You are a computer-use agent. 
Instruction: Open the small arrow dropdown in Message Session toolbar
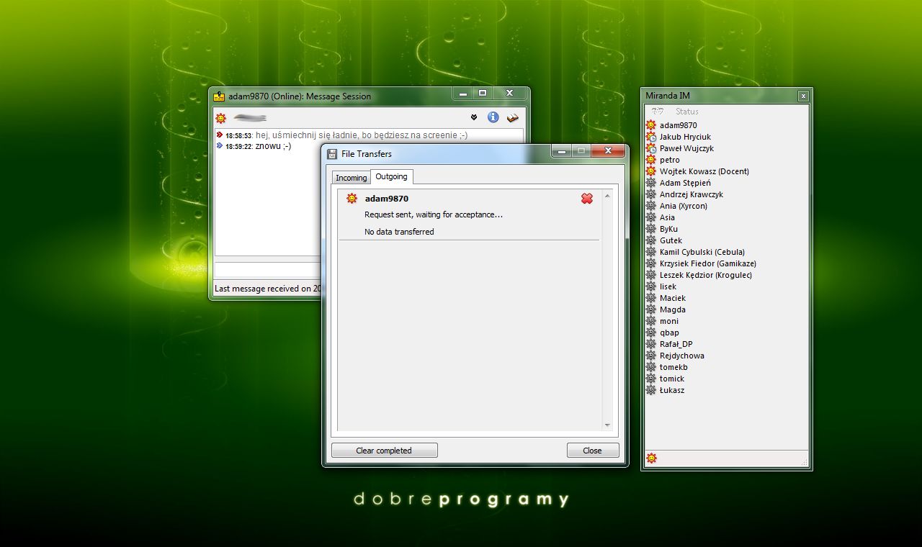tap(474, 117)
